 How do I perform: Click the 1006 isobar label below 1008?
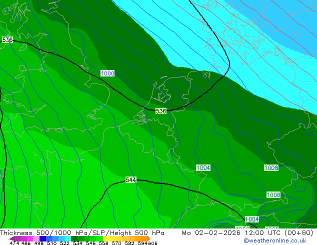273,195
